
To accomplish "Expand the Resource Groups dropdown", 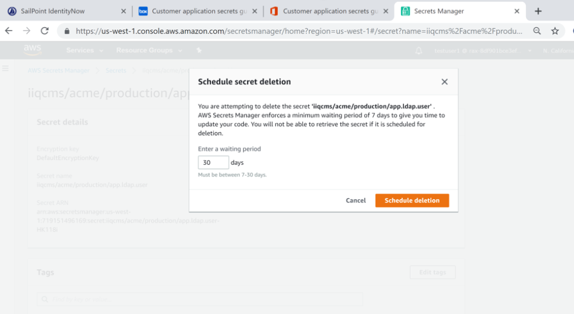I will 143,50.
